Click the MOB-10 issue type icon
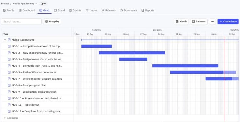Viewport: 240px width, 122px height. 9,98
